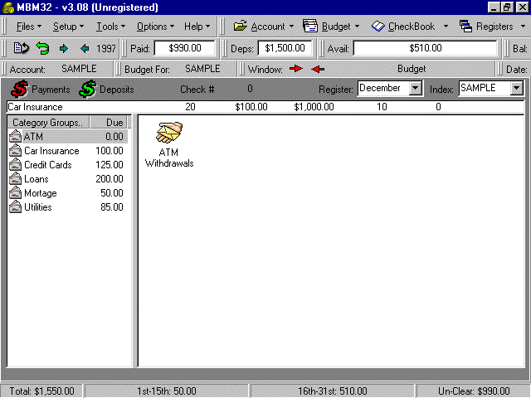Open the Register month dropdown
Image resolution: width=531 pixels, height=398 pixels.
pyautogui.click(x=416, y=88)
